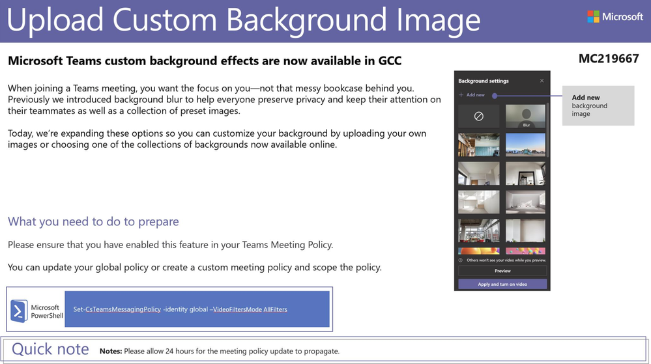The width and height of the screenshot is (651, 364).
Task: Click the Background settings panel scrollbar
Action: tap(547, 130)
